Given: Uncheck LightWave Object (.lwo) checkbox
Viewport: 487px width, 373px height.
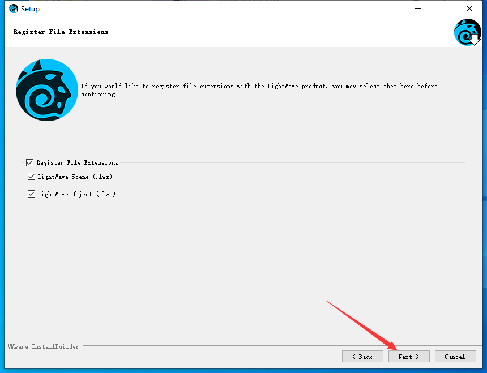Looking at the screenshot, I should click(x=31, y=194).
